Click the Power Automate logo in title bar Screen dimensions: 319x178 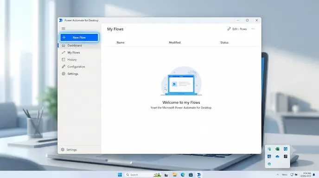pos(61,20)
